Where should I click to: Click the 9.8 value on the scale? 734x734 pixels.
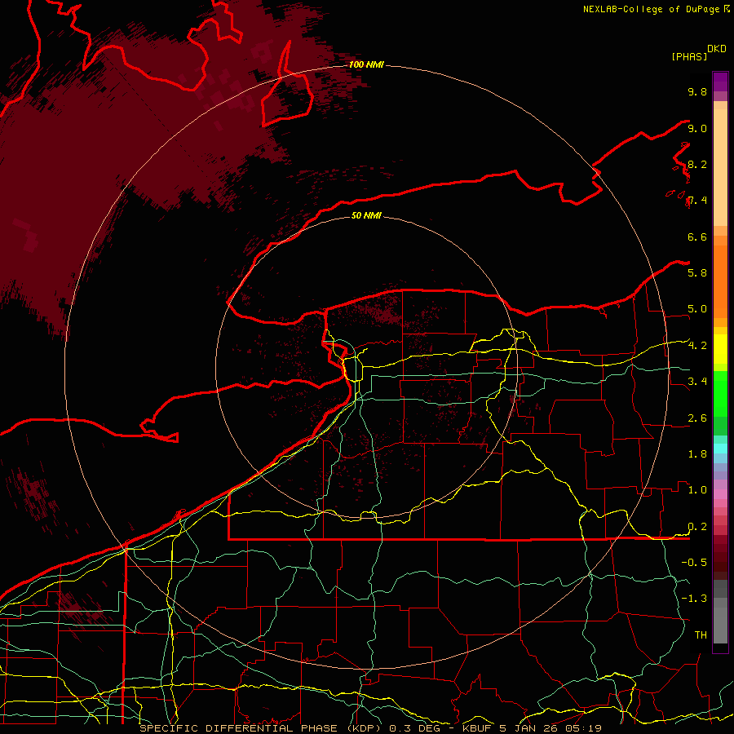pyautogui.click(x=697, y=91)
